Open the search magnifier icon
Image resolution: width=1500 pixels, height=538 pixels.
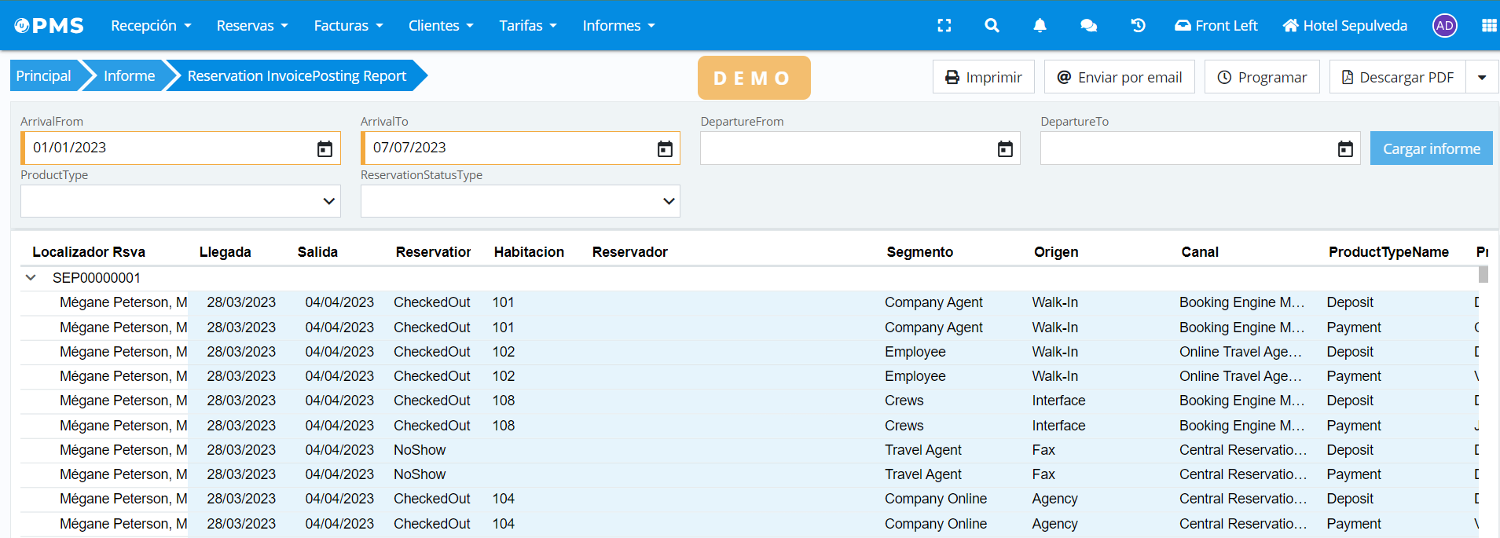point(992,26)
